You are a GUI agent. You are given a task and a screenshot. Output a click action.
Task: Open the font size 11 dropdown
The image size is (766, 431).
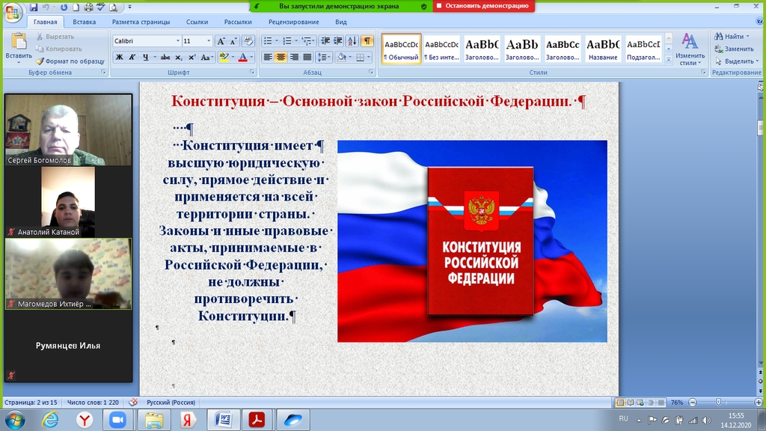pyautogui.click(x=209, y=41)
